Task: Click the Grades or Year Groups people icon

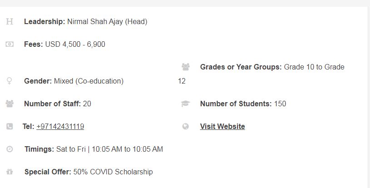Action: click(186, 67)
